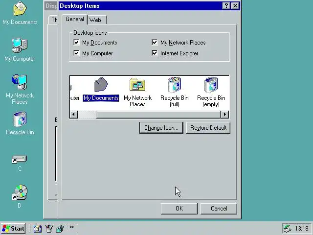Click the icon list right scroll arrow
313x235 pixels.
click(x=225, y=115)
